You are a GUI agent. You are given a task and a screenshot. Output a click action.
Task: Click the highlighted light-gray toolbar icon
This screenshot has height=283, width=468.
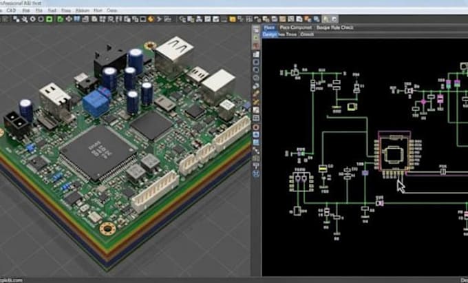326,19
